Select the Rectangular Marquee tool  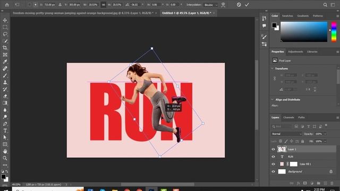coord(5,27)
